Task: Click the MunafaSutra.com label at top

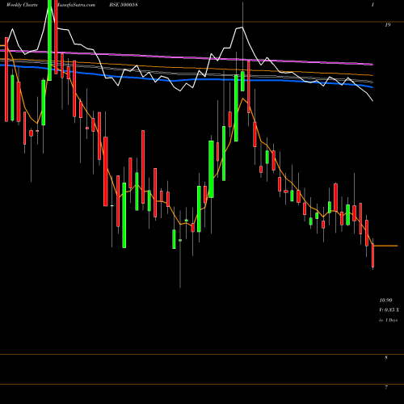Action: [75, 5]
